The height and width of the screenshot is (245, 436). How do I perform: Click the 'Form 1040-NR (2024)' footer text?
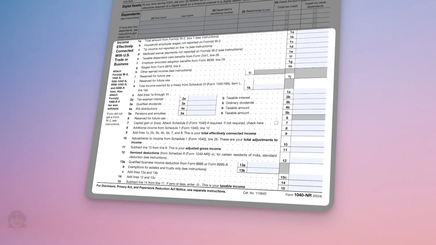304,195
